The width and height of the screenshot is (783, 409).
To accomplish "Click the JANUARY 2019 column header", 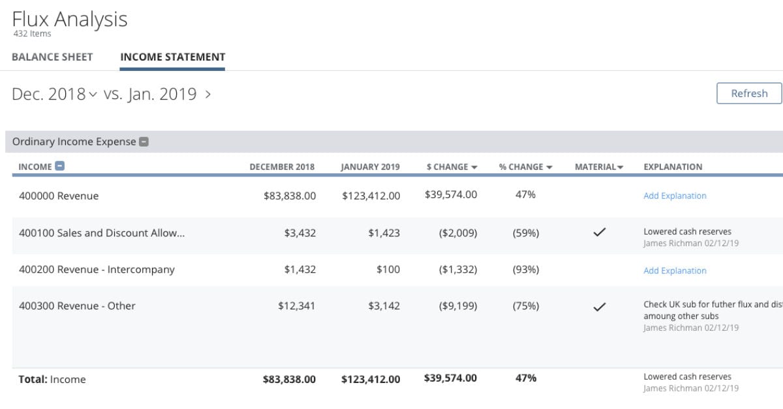I will point(370,167).
